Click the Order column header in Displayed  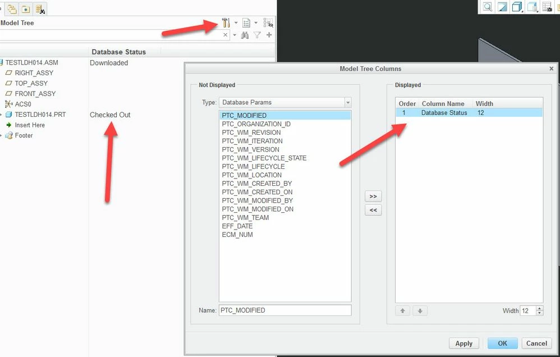[x=407, y=104]
